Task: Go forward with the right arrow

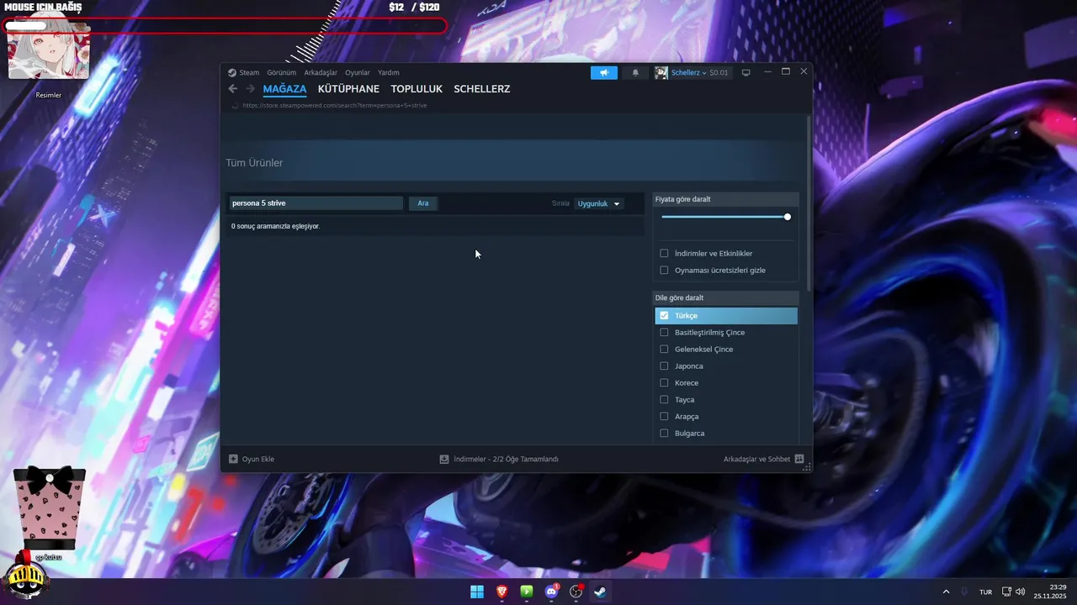Action: (250, 89)
